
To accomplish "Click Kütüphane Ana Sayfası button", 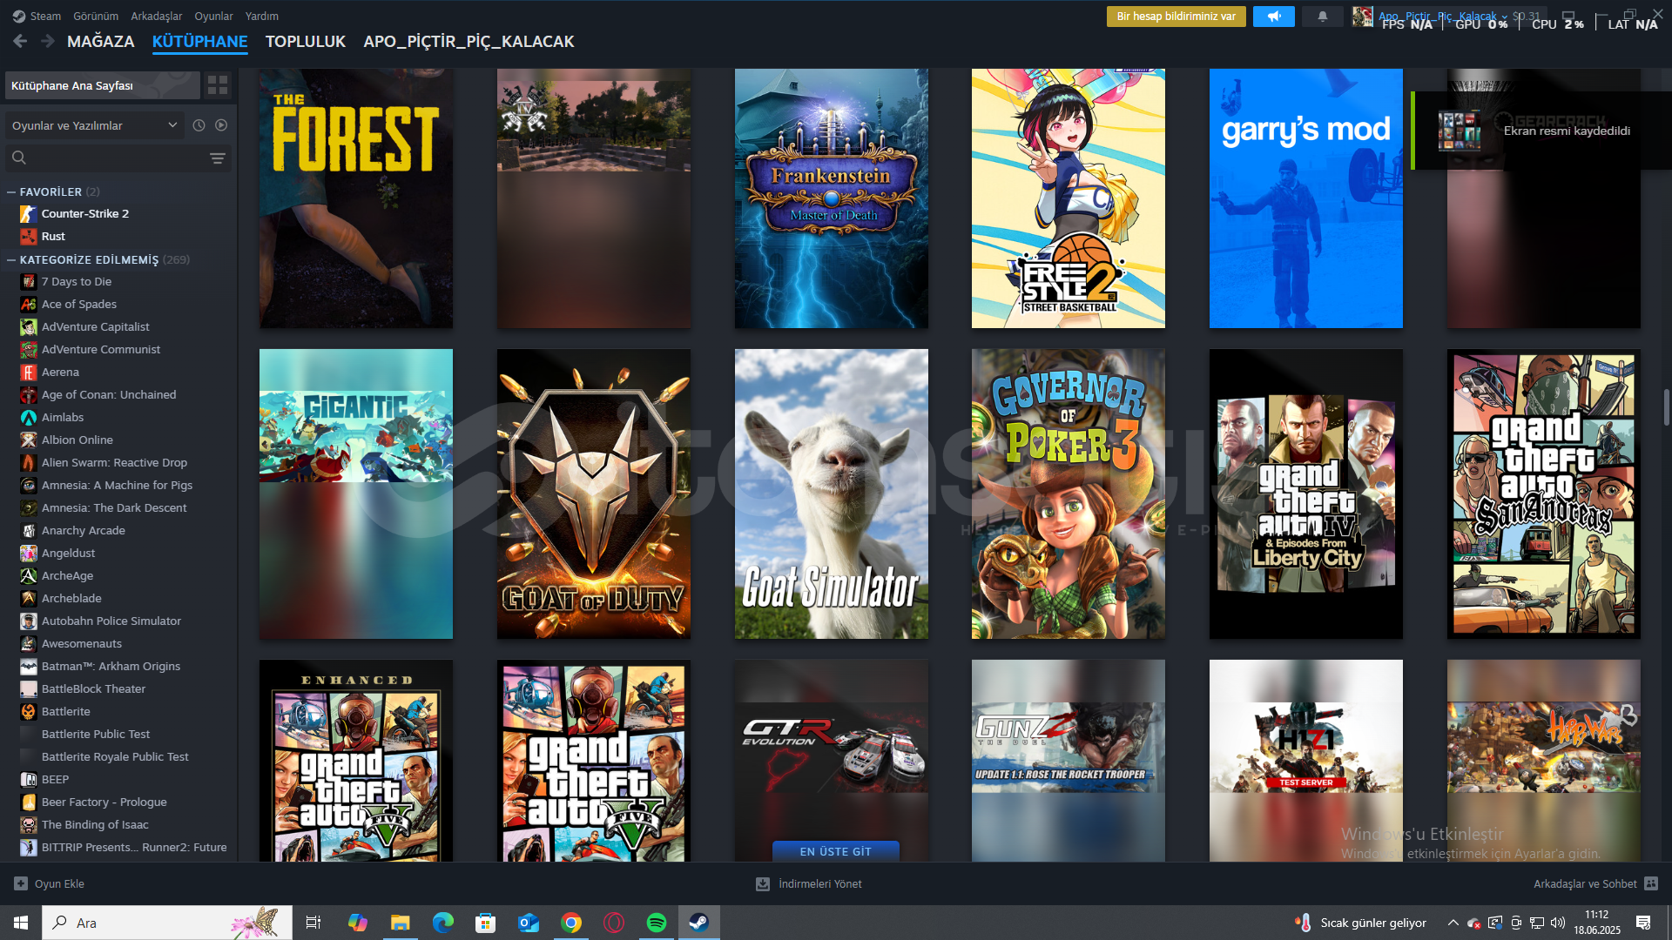I will [x=103, y=85].
